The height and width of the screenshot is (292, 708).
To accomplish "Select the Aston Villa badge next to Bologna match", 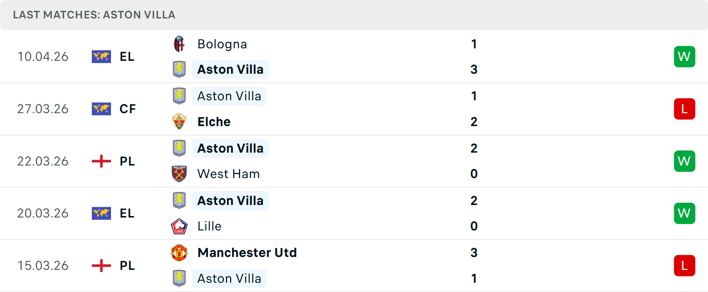I will point(179,69).
